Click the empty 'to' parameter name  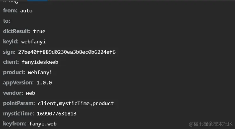coord(6,21)
